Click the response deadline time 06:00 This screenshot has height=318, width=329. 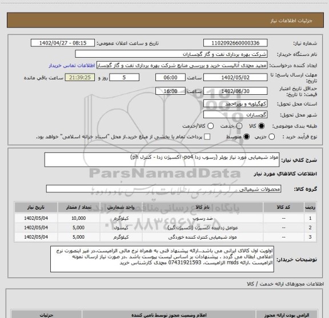[x=170, y=78]
